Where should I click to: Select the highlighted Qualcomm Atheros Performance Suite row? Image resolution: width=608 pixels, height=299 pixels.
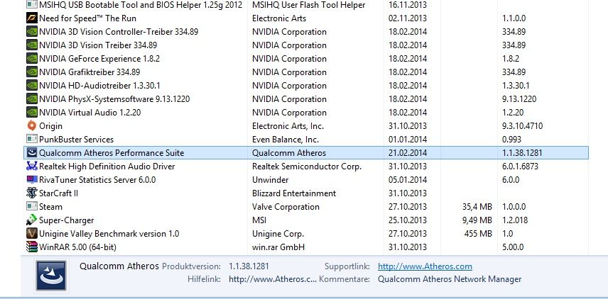click(306, 153)
